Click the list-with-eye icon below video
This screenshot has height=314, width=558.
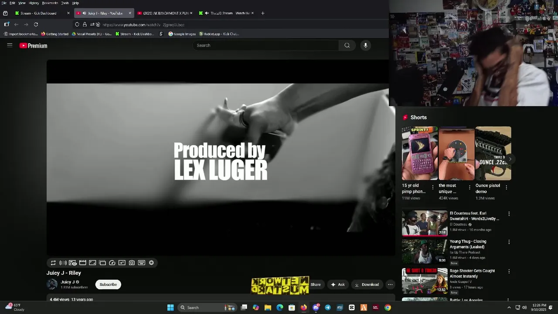(73, 263)
